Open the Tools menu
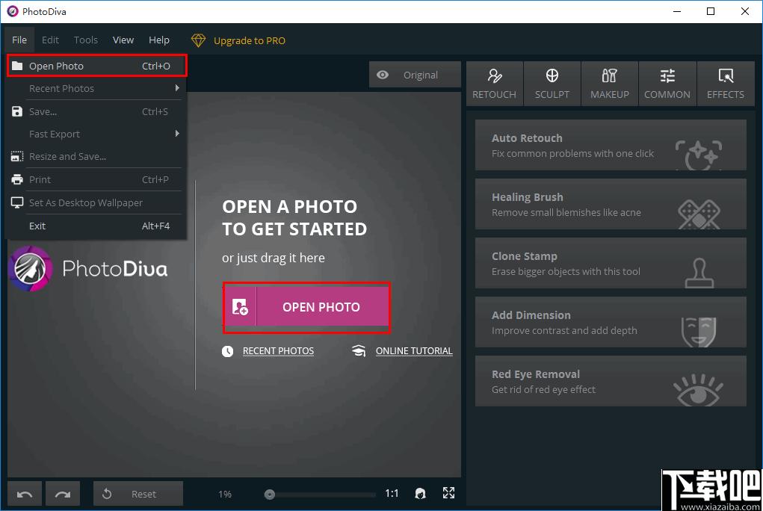The width and height of the screenshot is (763, 511). click(x=86, y=40)
